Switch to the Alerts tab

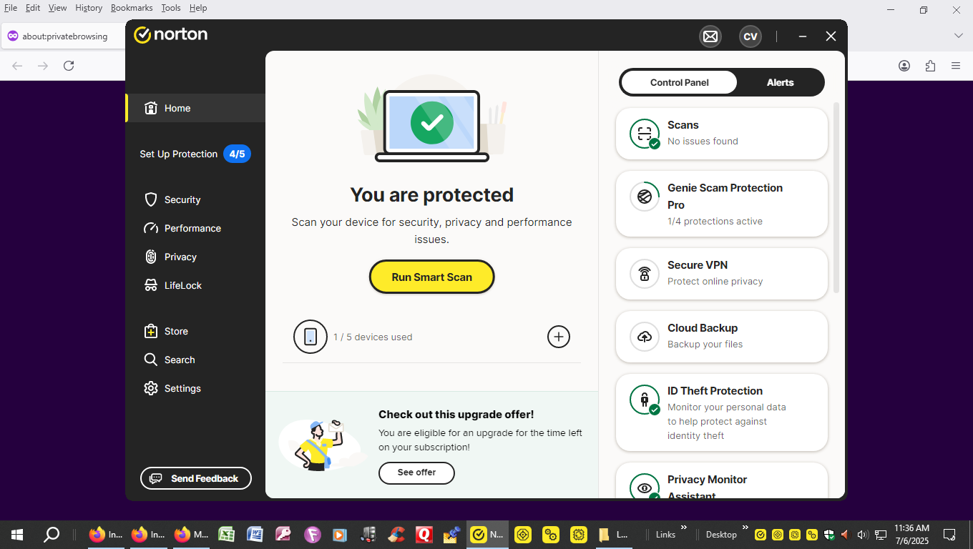pos(780,82)
